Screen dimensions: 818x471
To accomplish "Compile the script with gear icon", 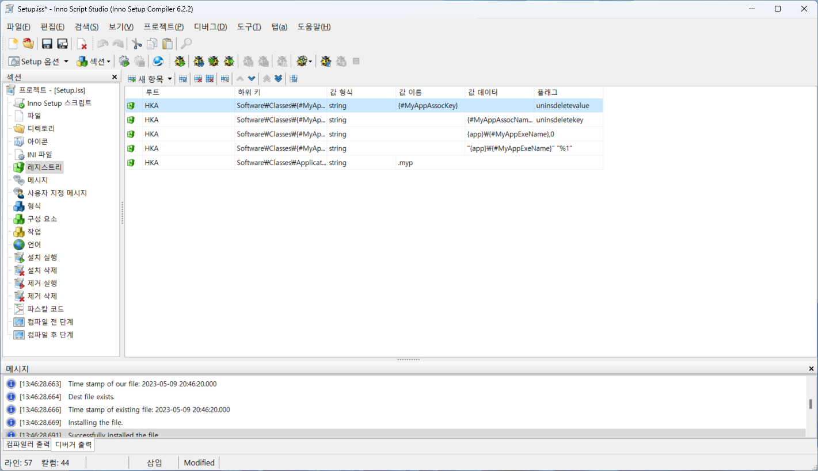I will click(124, 61).
